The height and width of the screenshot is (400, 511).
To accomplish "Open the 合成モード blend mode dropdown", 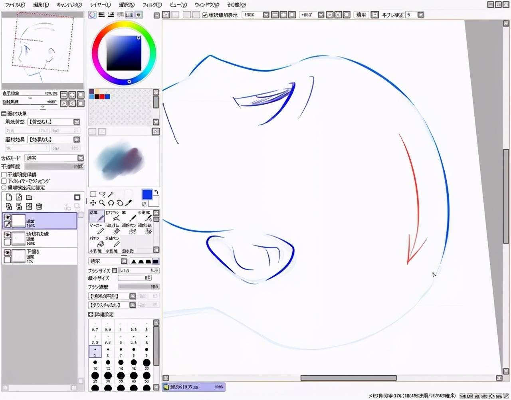I will [54, 158].
